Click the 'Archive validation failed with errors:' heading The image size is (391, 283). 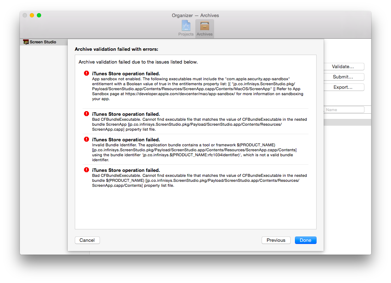tap(117, 49)
